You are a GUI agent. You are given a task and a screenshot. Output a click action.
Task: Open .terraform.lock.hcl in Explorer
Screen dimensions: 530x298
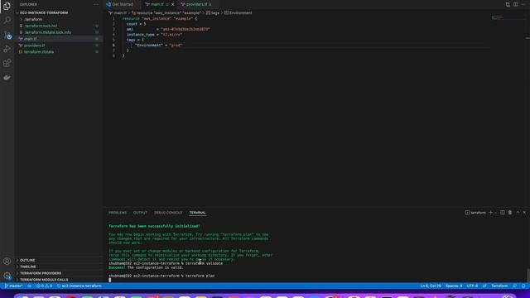click(x=59, y=26)
